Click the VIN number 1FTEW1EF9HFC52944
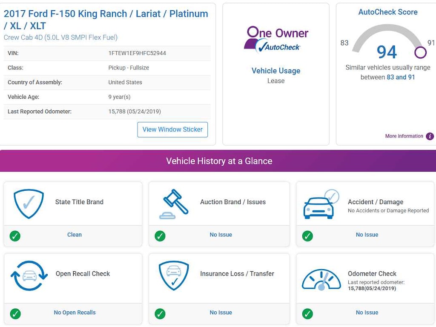 137,53
